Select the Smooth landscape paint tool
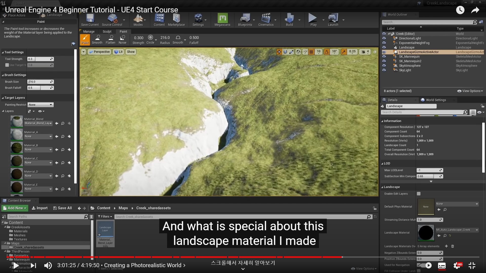 (97, 40)
